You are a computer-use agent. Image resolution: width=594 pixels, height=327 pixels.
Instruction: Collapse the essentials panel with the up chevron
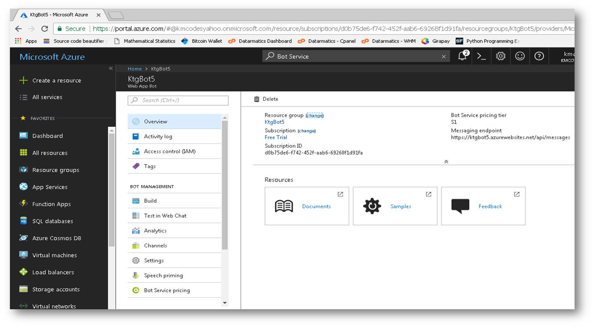(x=446, y=162)
